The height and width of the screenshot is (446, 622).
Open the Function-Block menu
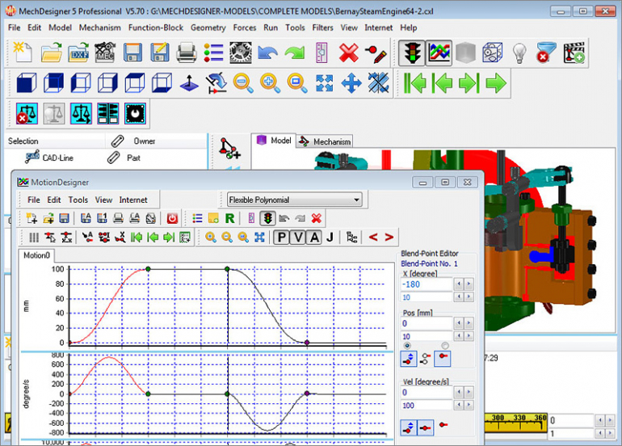point(155,27)
